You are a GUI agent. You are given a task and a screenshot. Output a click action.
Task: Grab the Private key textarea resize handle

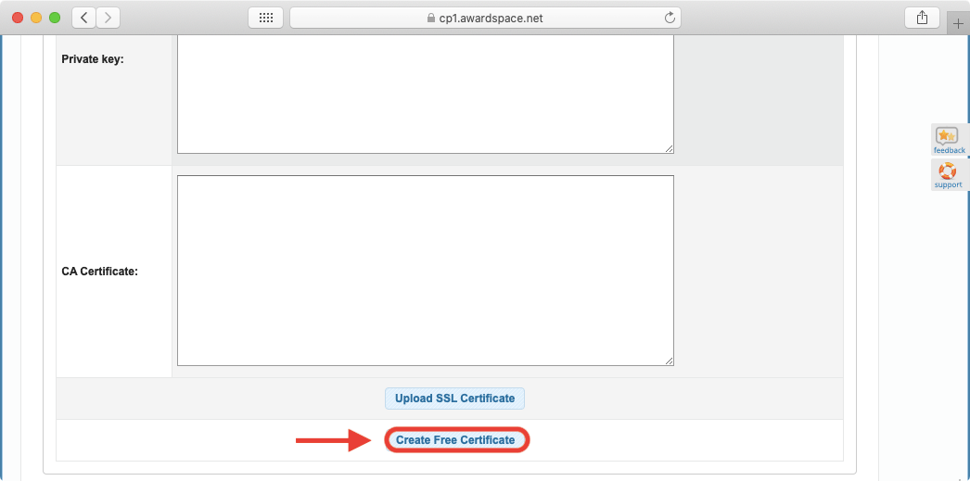coord(669,148)
